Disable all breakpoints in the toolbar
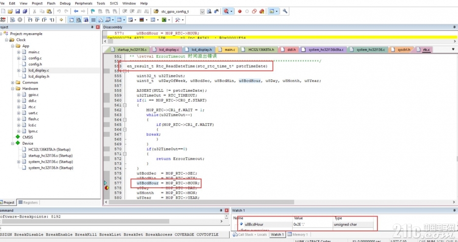 pos(254,11)
